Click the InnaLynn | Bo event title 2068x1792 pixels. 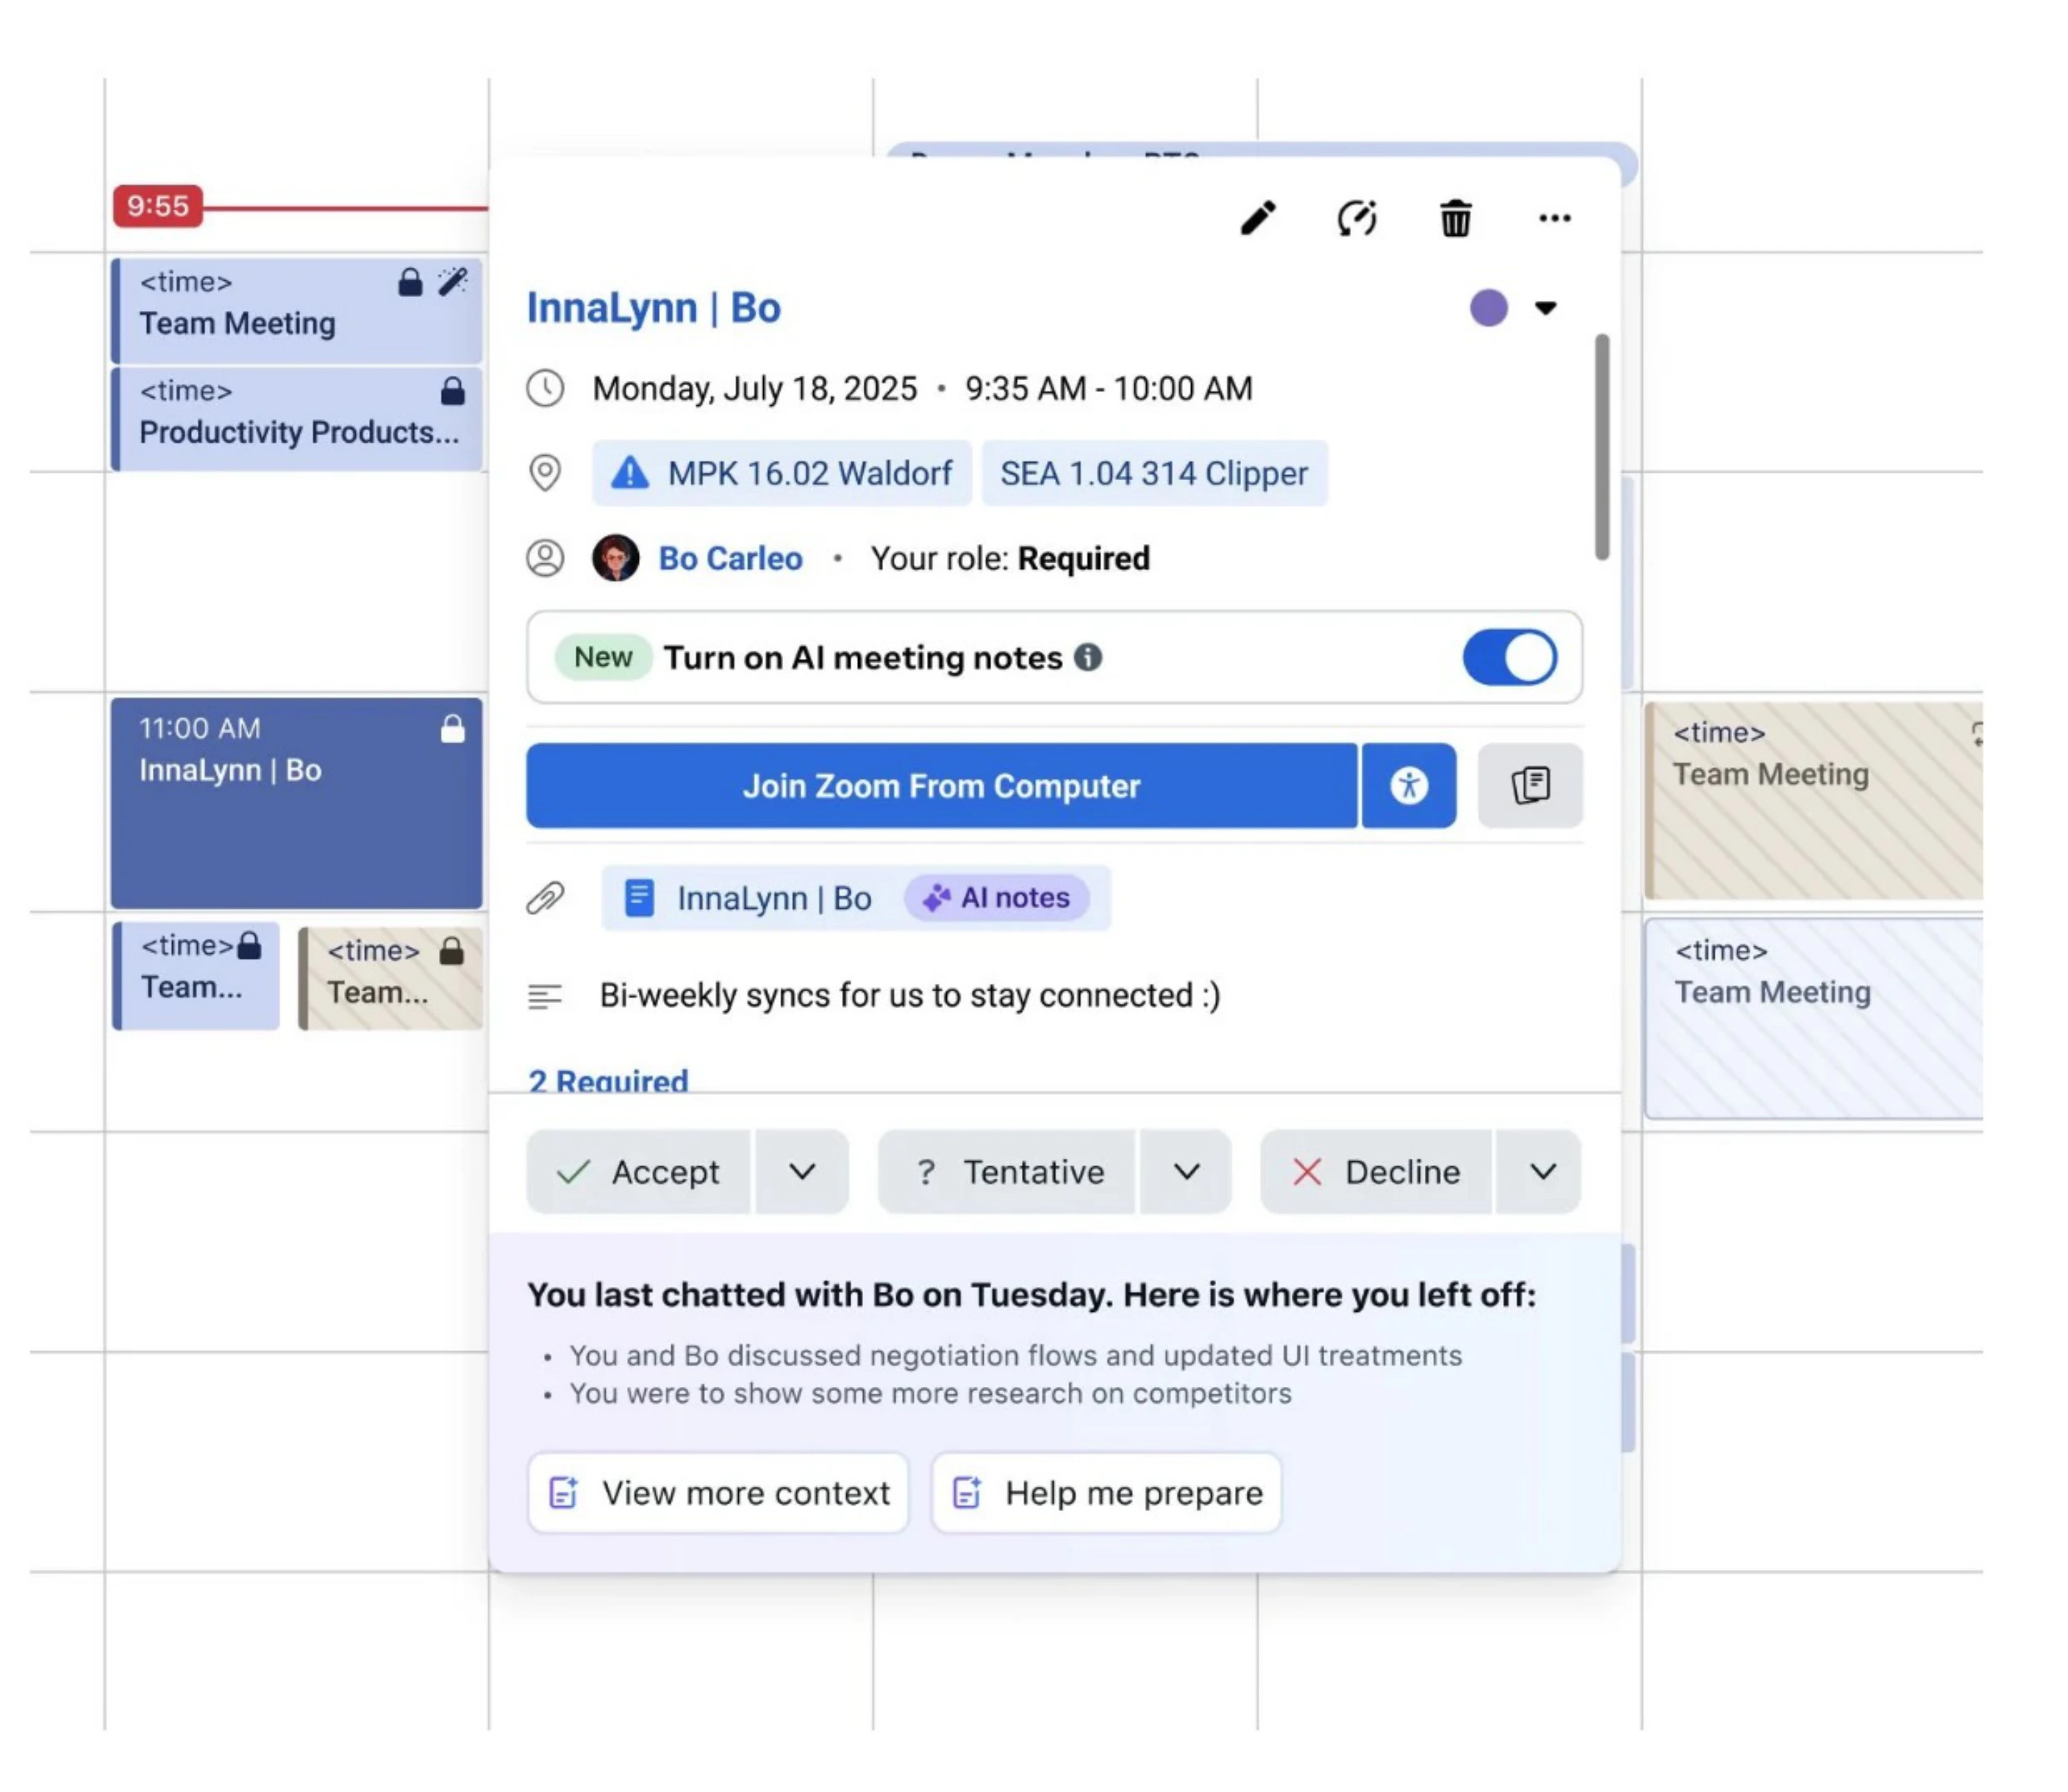(654, 308)
